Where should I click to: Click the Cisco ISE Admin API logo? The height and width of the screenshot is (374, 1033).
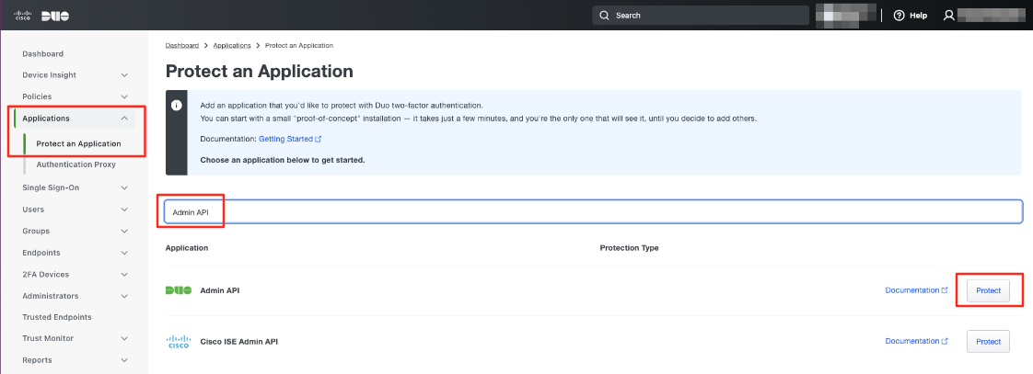(x=179, y=341)
